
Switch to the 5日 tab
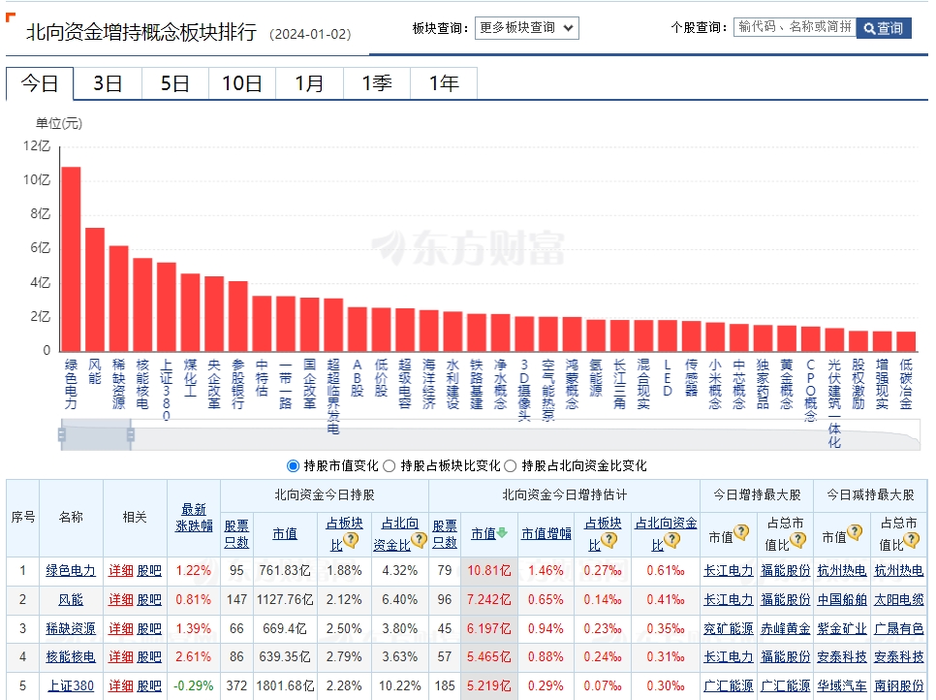[x=174, y=83]
